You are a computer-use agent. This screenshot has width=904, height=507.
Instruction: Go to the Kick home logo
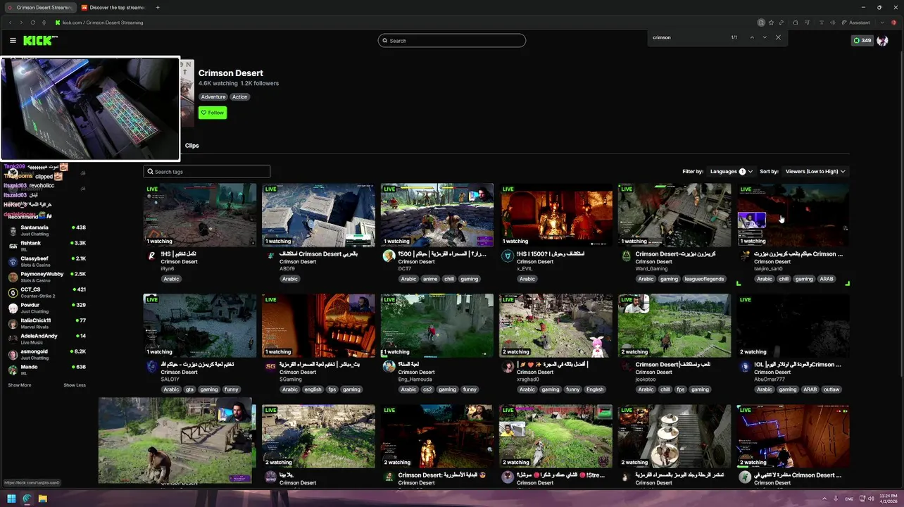(x=39, y=40)
